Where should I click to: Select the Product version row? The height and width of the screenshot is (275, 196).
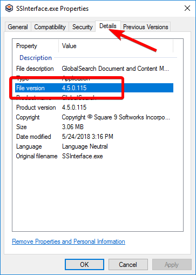tap(94, 108)
